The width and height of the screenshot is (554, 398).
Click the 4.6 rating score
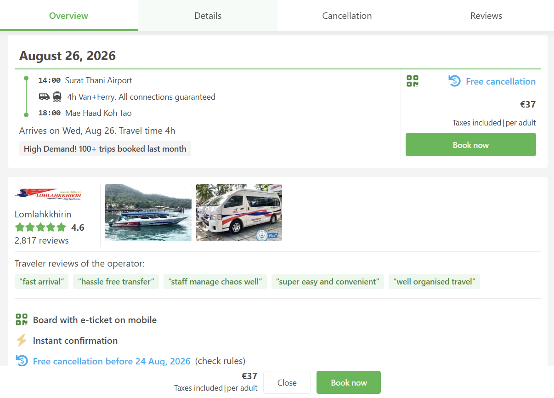click(x=78, y=227)
